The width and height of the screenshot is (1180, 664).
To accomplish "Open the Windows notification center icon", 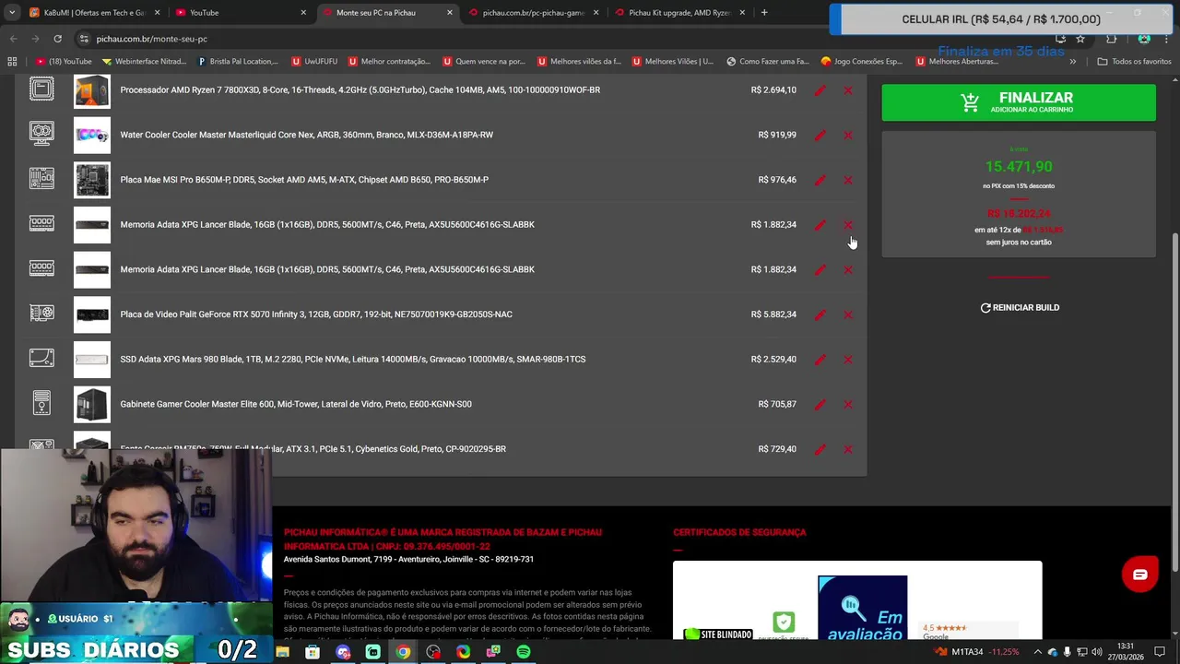I will [1160, 652].
